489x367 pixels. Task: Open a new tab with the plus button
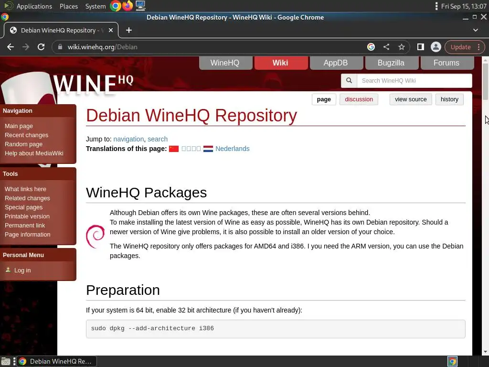tap(129, 30)
